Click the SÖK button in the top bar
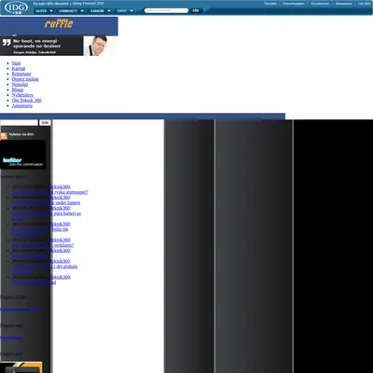The width and height of the screenshot is (373, 373). (x=196, y=10)
